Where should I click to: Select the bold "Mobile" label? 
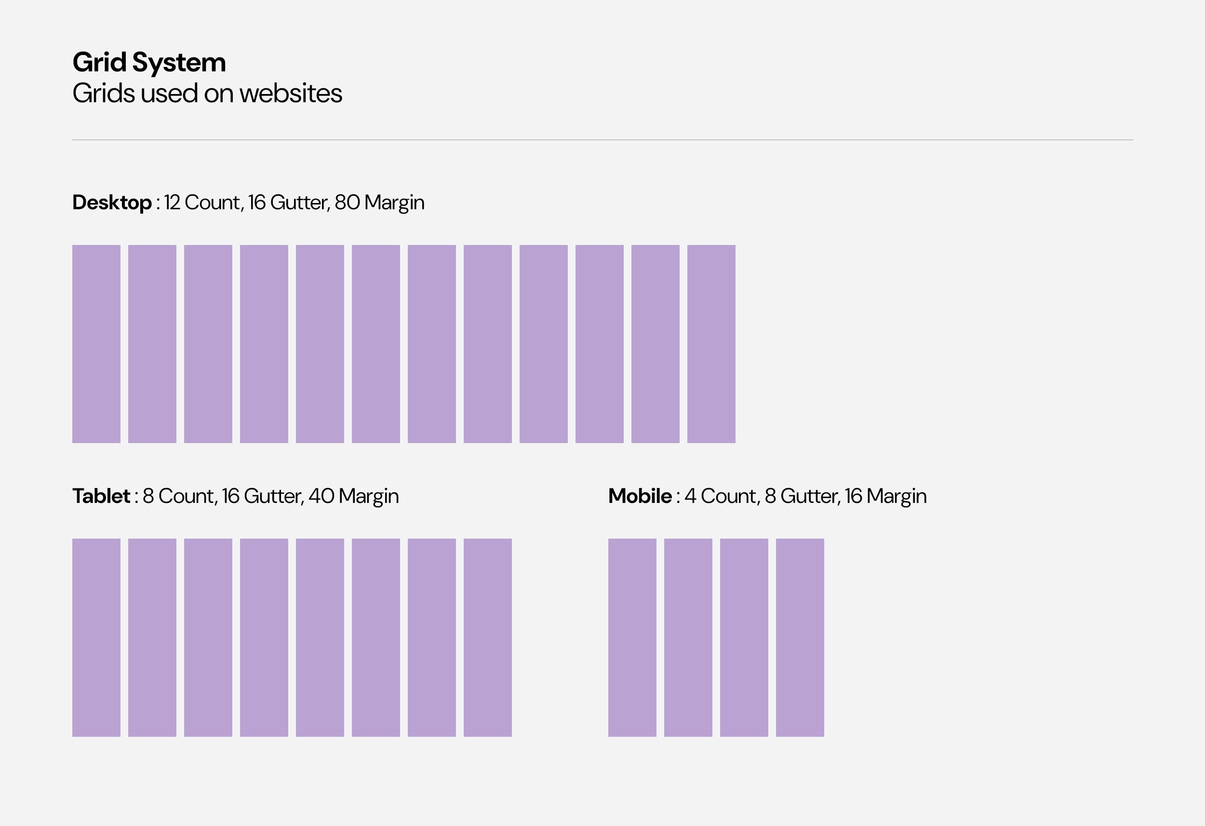[x=640, y=496]
